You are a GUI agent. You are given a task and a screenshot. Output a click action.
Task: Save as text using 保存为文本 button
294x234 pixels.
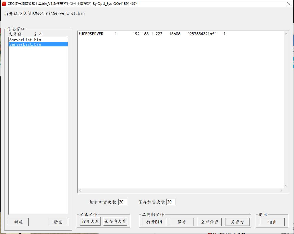[x=116, y=222]
